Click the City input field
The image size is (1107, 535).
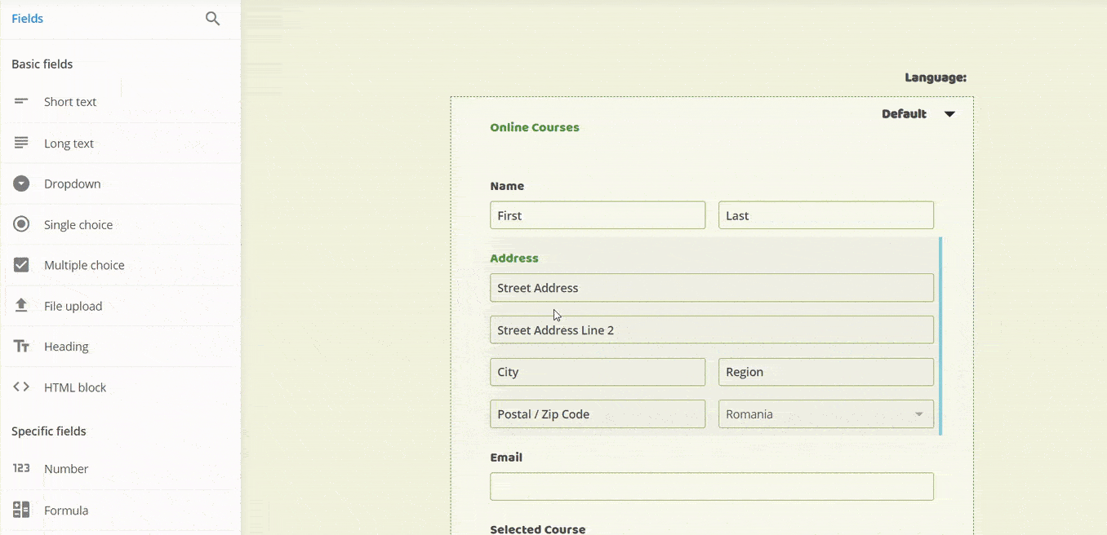click(598, 372)
